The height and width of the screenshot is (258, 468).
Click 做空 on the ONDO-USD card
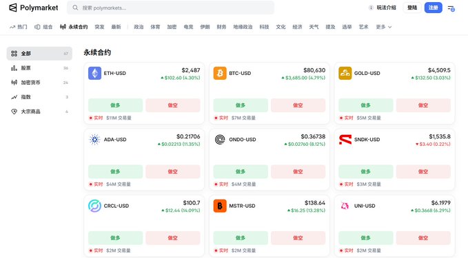pyautogui.click(x=298, y=171)
